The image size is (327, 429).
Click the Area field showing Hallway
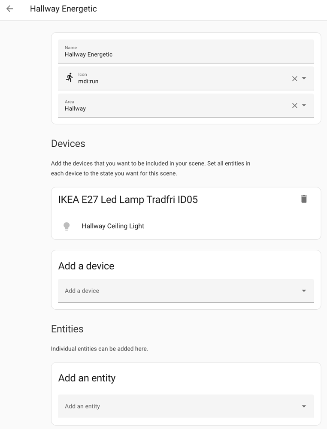(176, 109)
